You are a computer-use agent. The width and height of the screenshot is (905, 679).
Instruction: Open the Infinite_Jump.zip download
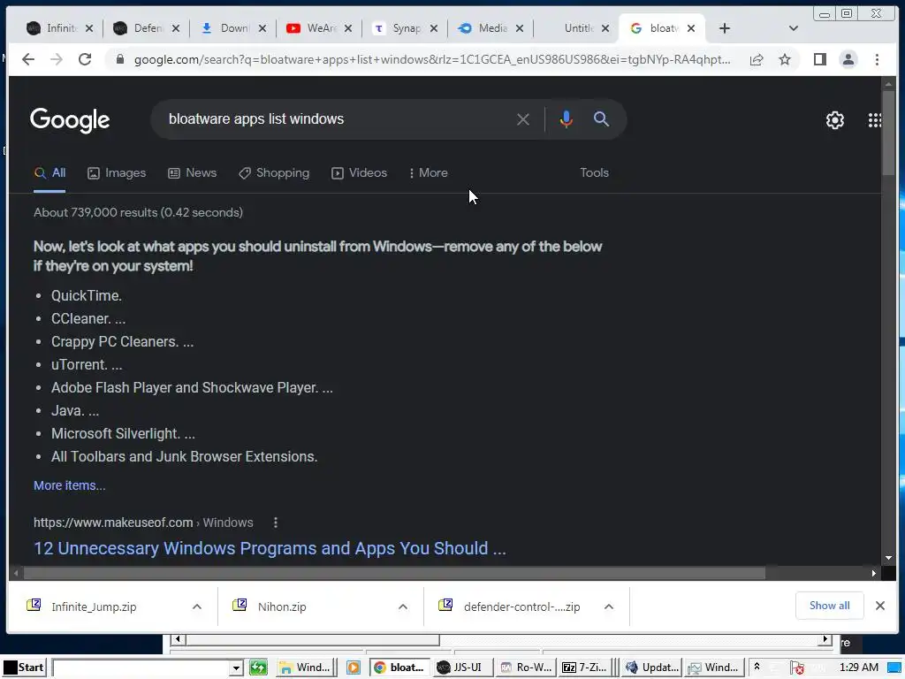coord(94,607)
